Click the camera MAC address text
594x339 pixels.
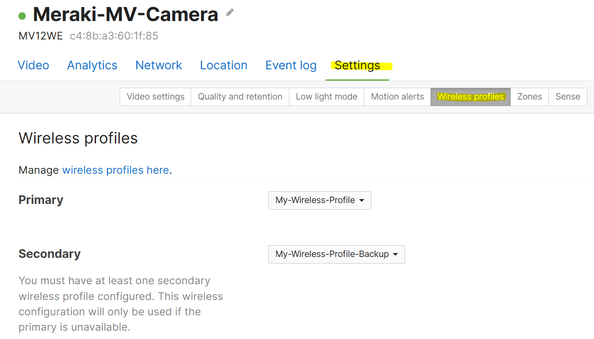click(114, 36)
